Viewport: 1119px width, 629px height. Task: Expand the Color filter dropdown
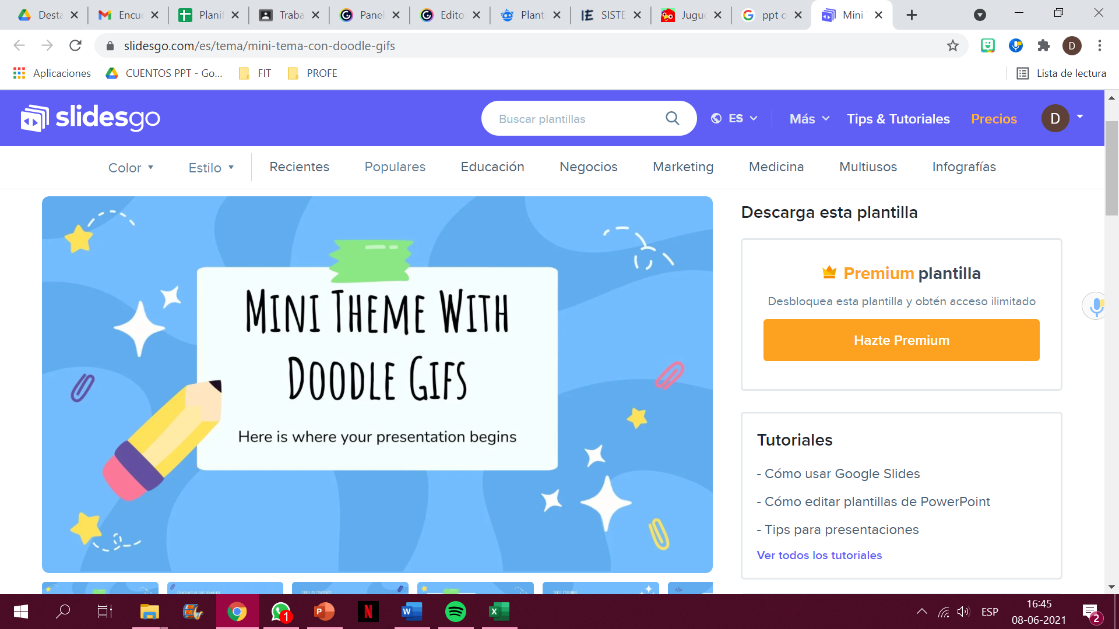131,168
